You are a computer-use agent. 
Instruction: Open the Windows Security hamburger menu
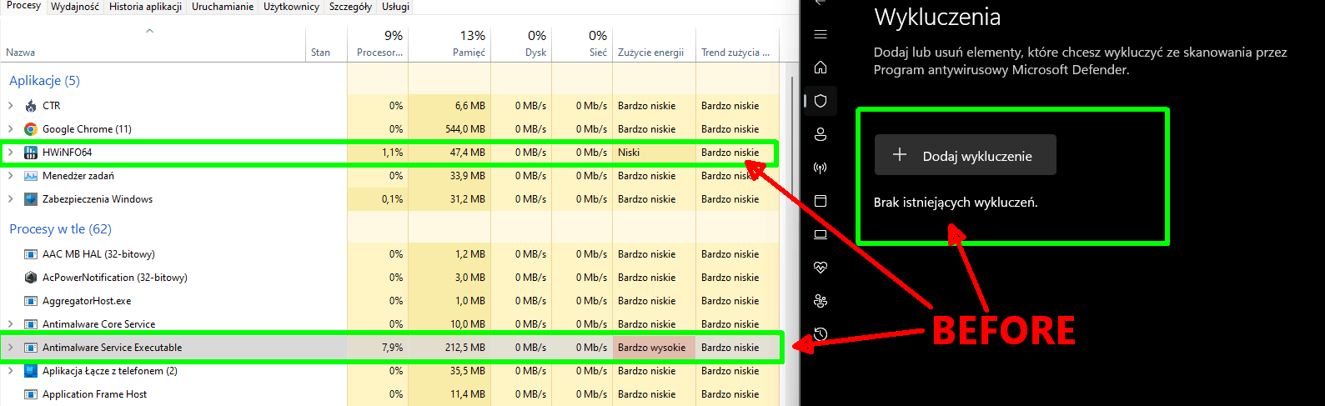[821, 34]
